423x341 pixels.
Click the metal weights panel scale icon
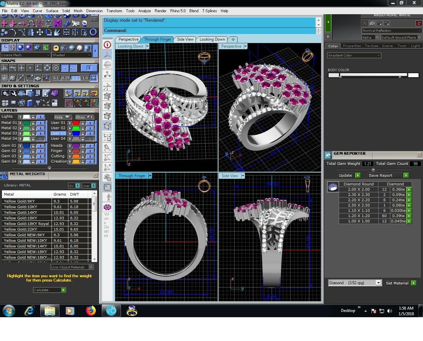tap(4, 175)
